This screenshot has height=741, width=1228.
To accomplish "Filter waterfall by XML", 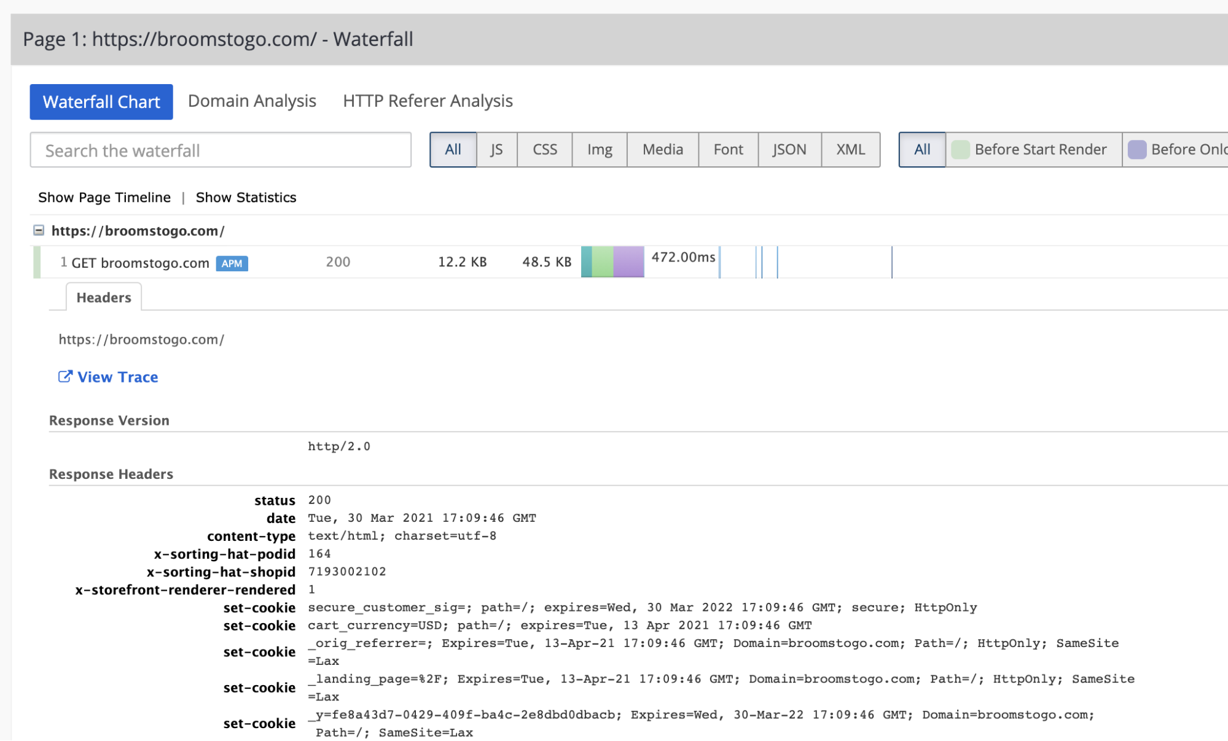I will click(x=850, y=150).
